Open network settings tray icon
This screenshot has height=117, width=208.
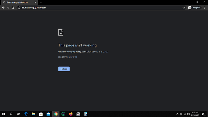pyautogui.click(x=185, y=114)
